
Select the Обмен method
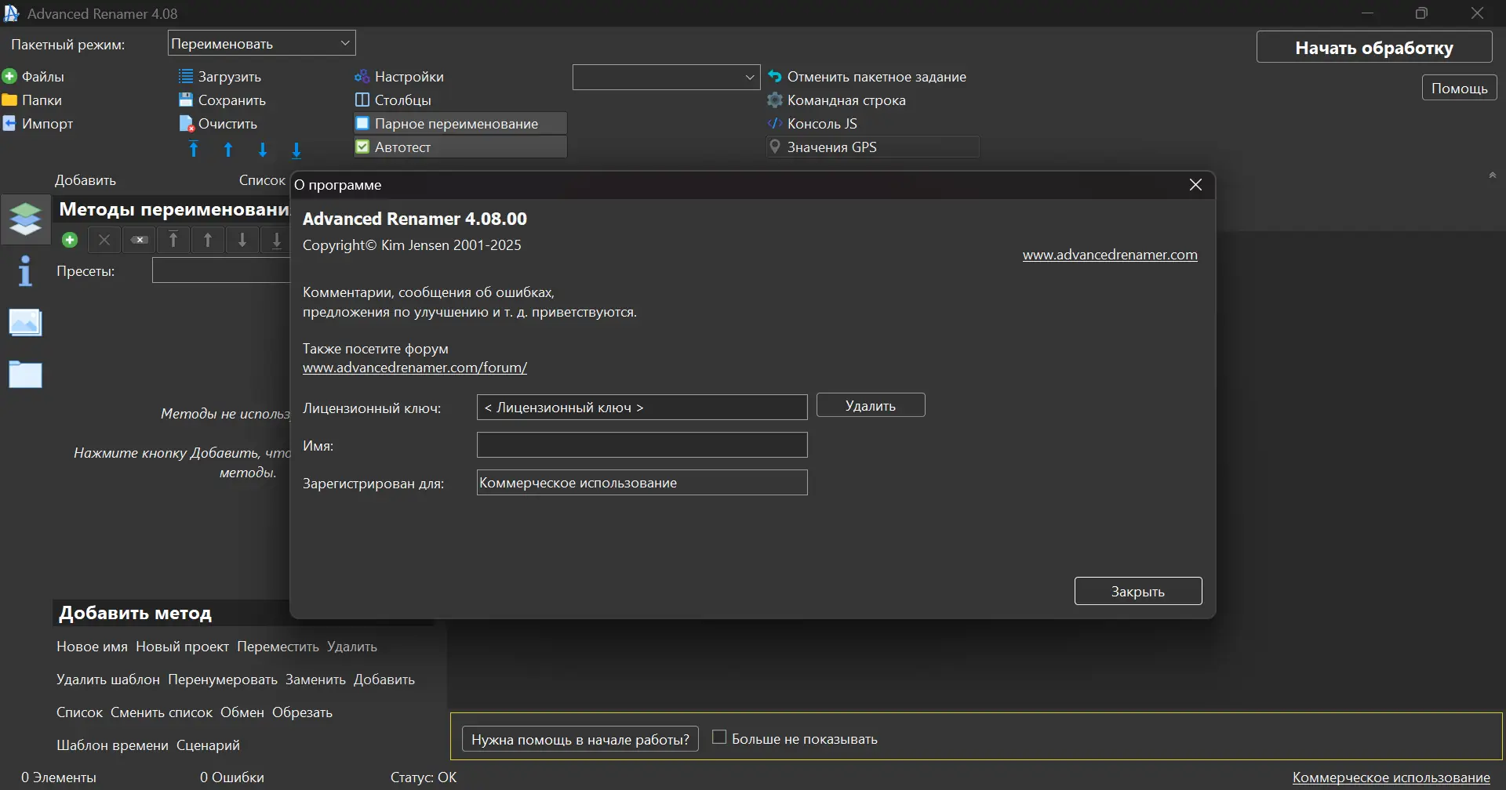(242, 712)
